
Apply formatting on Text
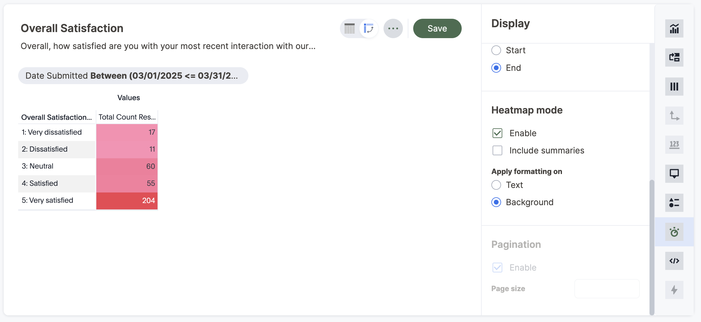pyautogui.click(x=496, y=185)
